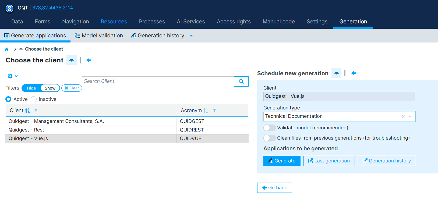Image resolution: width=438 pixels, height=199 pixels.
Task: Switch filters to Hide
Action: pos(31,88)
